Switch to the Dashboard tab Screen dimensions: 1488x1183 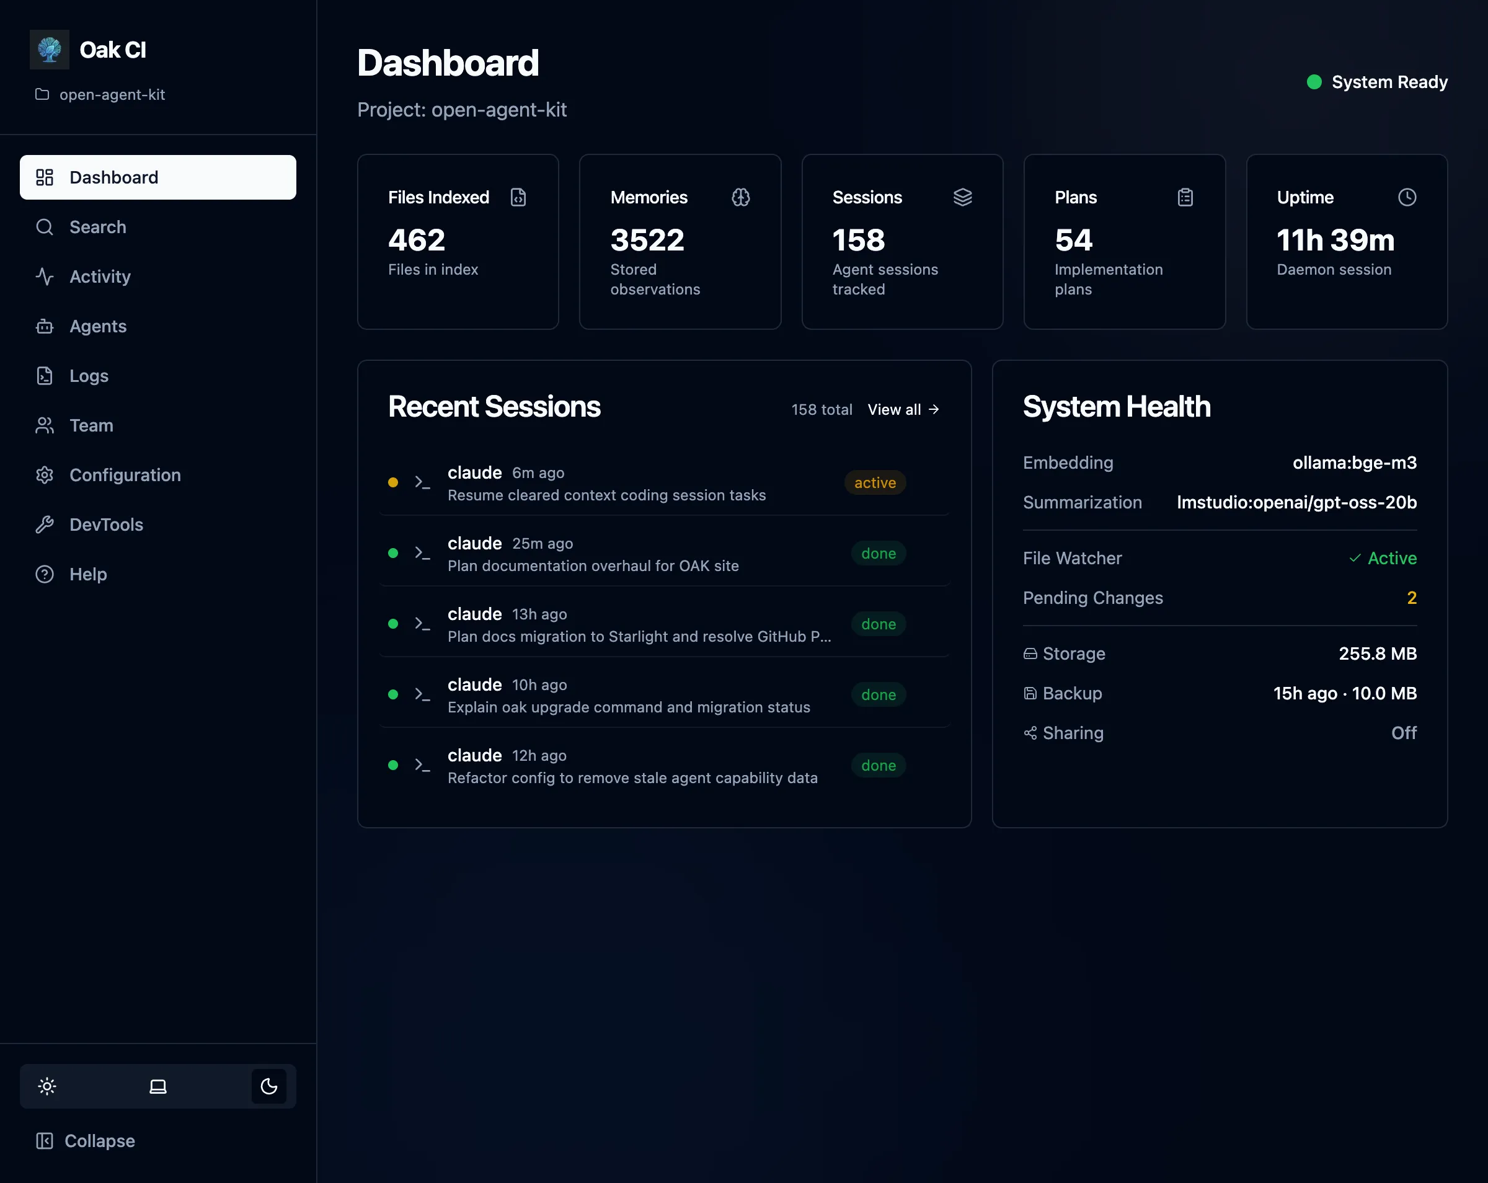(113, 177)
